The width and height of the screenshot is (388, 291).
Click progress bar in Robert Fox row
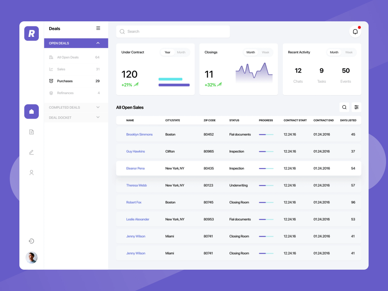pyautogui.click(x=266, y=203)
